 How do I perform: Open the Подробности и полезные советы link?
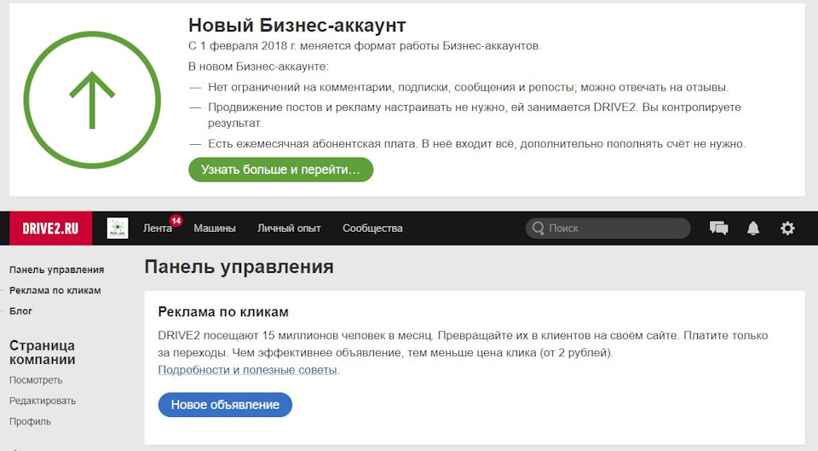point(248,370)
